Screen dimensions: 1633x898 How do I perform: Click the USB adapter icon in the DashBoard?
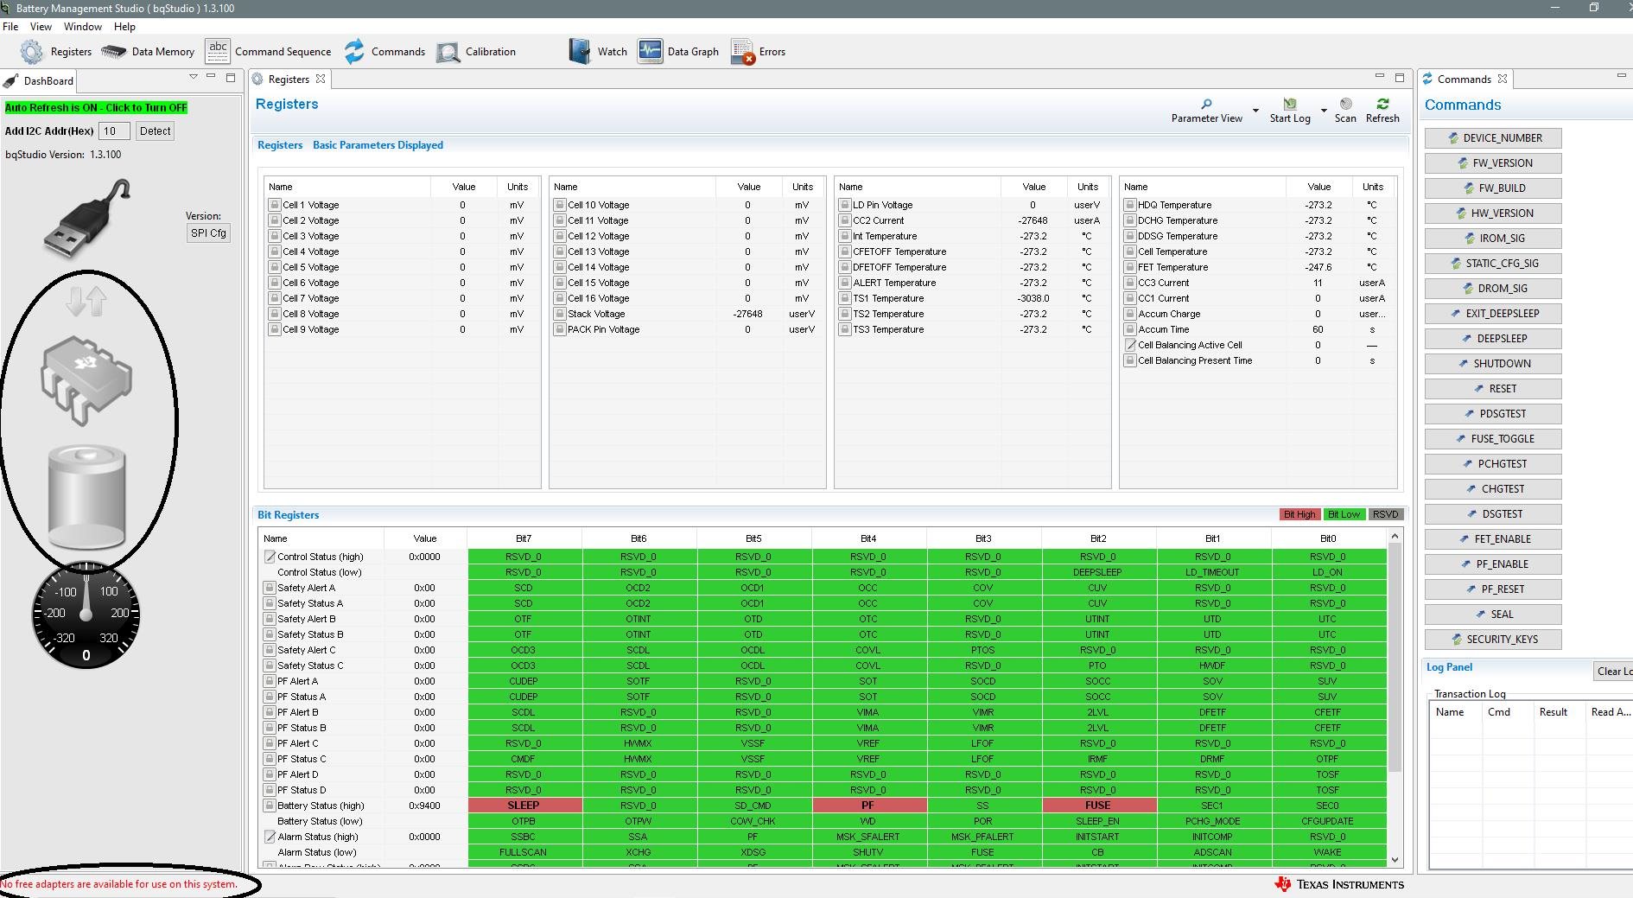point(86,218)
